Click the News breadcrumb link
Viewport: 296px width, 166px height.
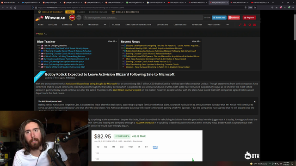tap(41, 34)
